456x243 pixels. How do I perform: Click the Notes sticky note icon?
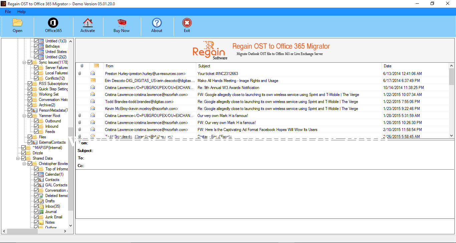41,222
